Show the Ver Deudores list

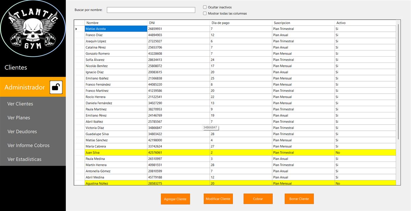point(22,131)
